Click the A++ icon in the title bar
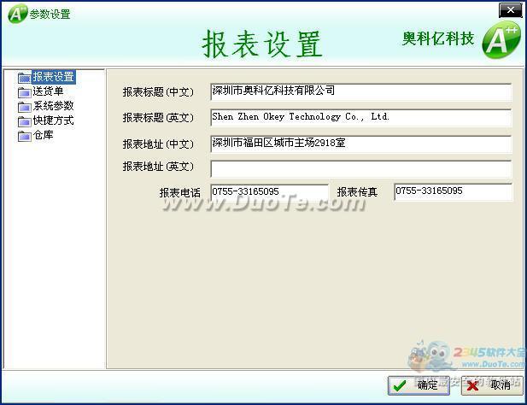527x405 pixels. click(x=17, y=14)
